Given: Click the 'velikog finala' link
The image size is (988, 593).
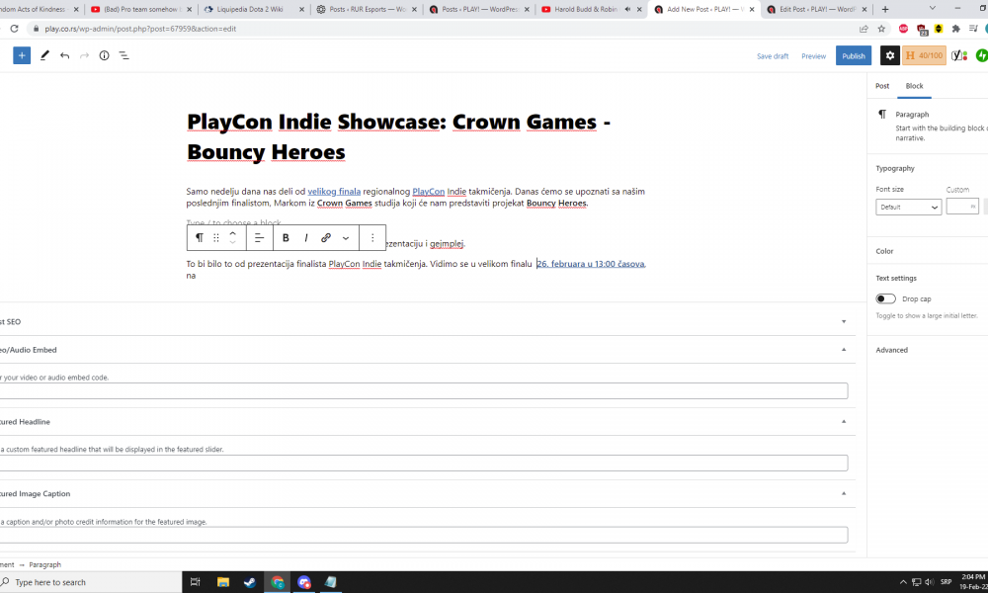Looking at the screenshot, I should coord(334,192).
